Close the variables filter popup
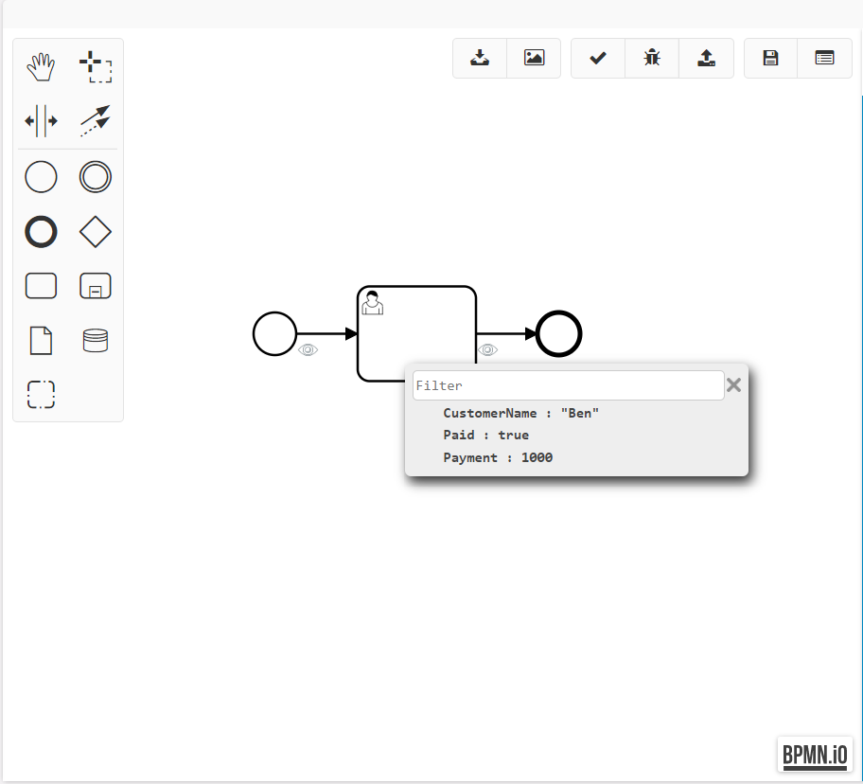This screenshot has height=784, width=863. (x=733, y=384)
